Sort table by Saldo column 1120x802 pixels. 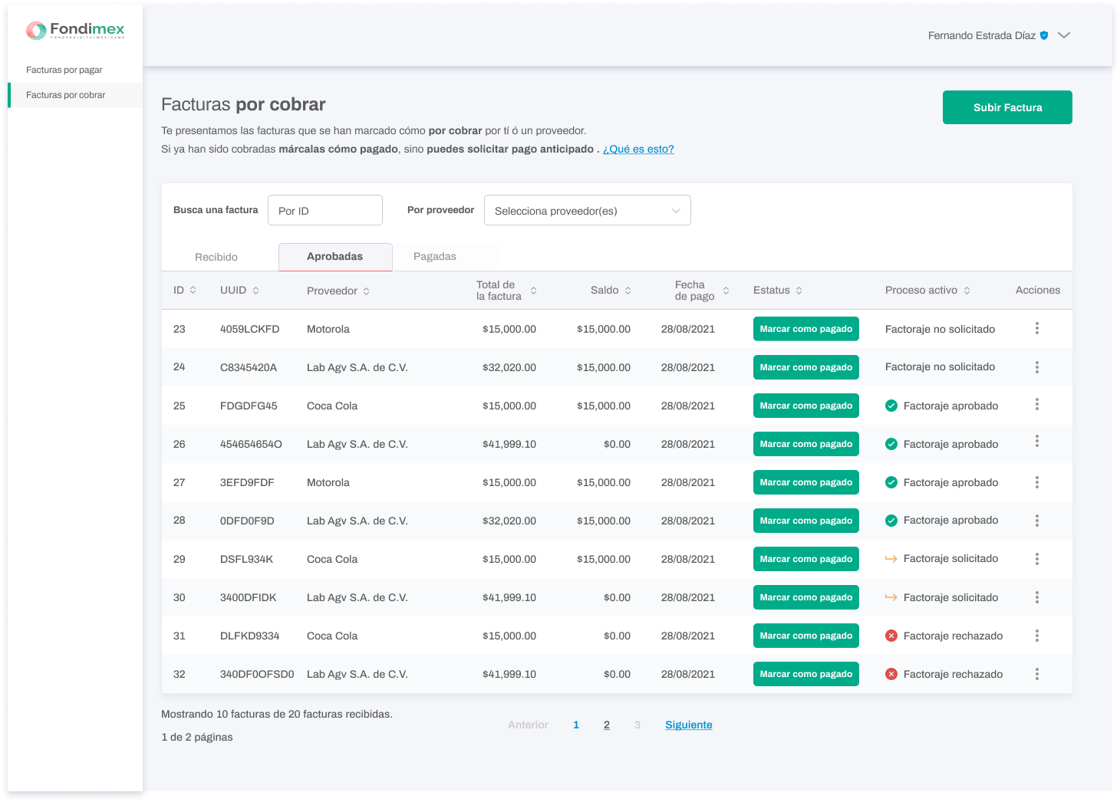tap(628, 291)
